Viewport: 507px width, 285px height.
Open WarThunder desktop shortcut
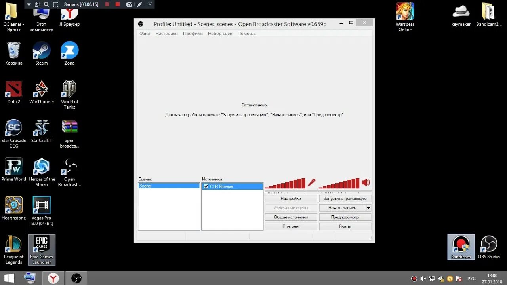pyautogui.click(x=42, y=92)
